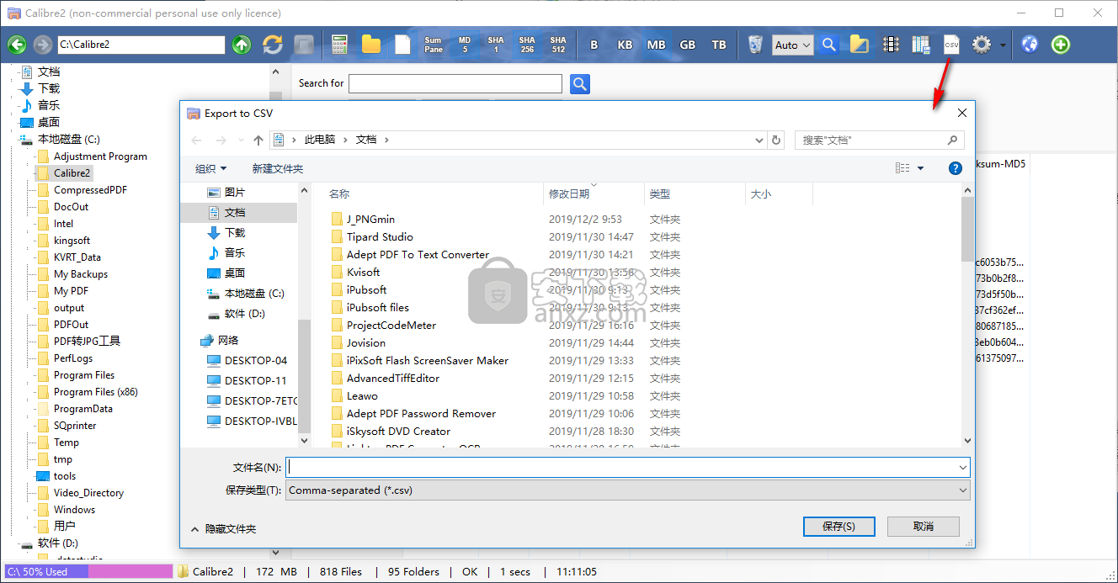Select 软件 (D:) drive in main tree
Viewport: 1118px width, 583px height.
point(57,543)
